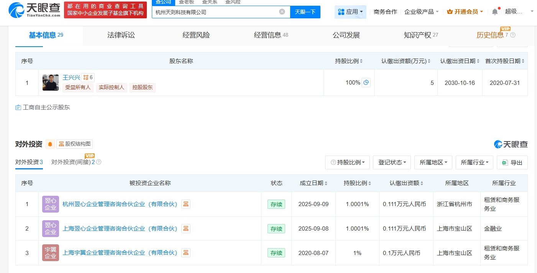Screen dimensions: 537x273
Task: Click the notification bell icon top right
Action: click(x=495, y=11)
